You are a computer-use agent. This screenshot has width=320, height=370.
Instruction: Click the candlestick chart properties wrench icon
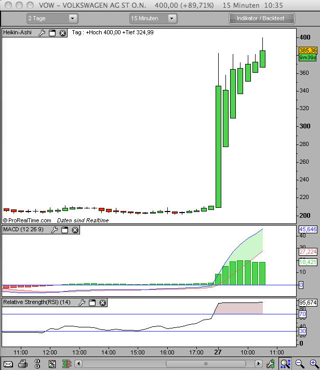(271, 364)
